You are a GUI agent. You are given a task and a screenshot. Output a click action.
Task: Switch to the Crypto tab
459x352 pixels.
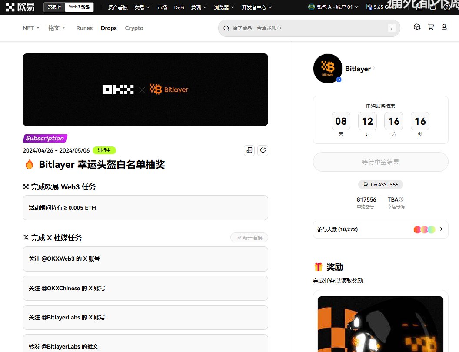pos(134,28)
